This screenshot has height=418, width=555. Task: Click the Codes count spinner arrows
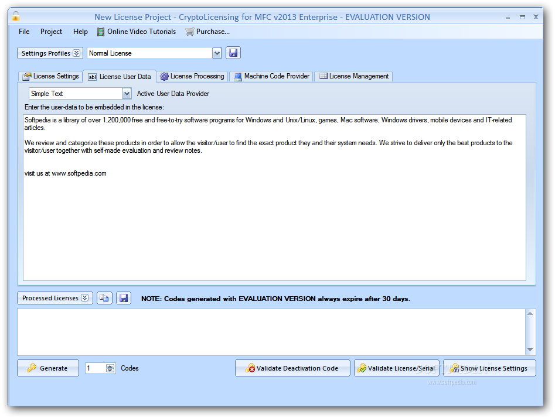coord(110,368)
